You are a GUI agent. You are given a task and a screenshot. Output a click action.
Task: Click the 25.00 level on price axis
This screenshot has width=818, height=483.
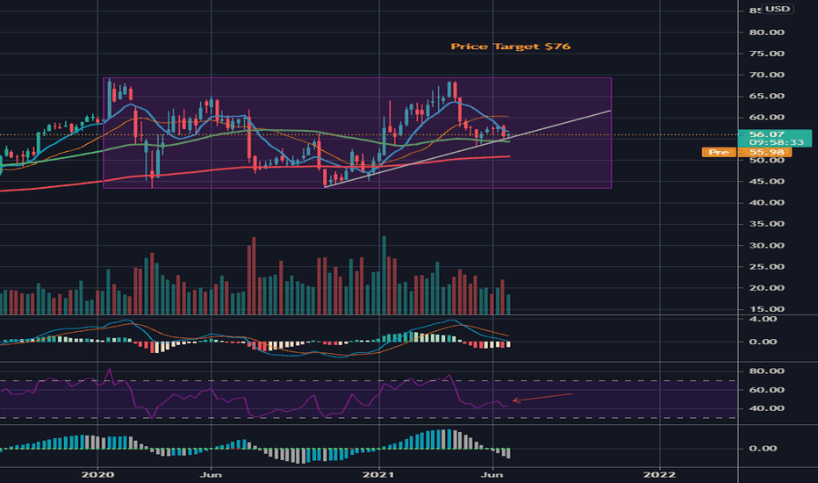(766, 267)
